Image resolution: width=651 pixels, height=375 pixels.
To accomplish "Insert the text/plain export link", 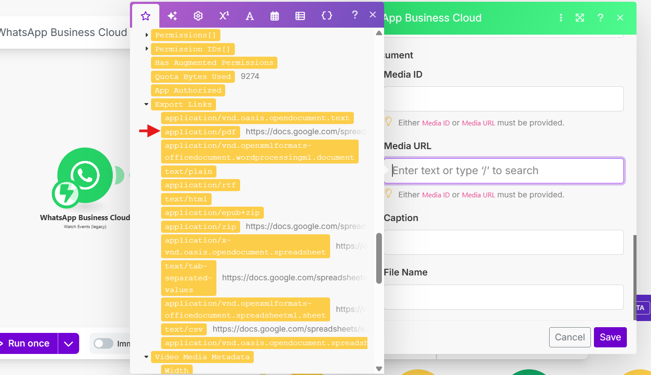I will [189, 171].
